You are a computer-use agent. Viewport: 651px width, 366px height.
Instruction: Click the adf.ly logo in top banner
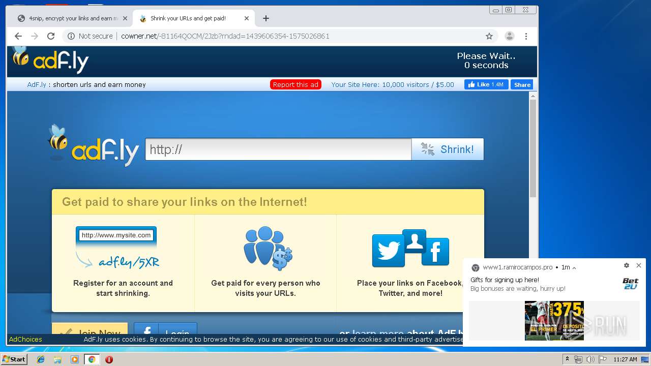click(x=50, y=60)
